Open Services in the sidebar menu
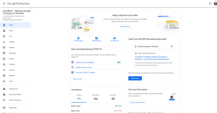Screen dimensions: 217x113 [15, 70]
